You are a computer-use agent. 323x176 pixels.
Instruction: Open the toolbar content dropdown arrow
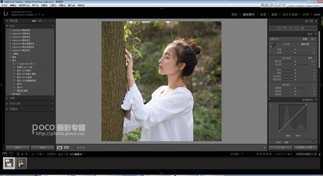tap(264, 148)
